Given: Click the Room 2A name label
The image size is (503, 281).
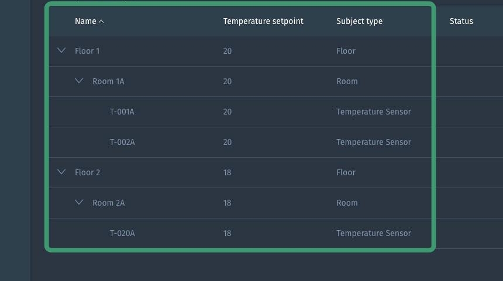Looking at the screenshot, I should pyautogui.click(x=108, y=203).
